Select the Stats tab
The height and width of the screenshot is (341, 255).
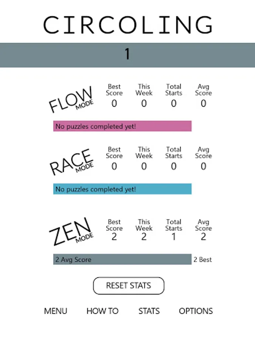point(149,311)
